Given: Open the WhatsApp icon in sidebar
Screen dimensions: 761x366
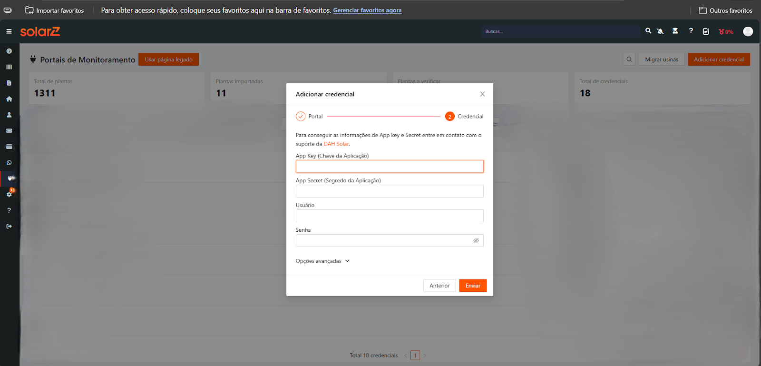Looking at the screenshot, I should pyautogui.click(x=9, y=163).
